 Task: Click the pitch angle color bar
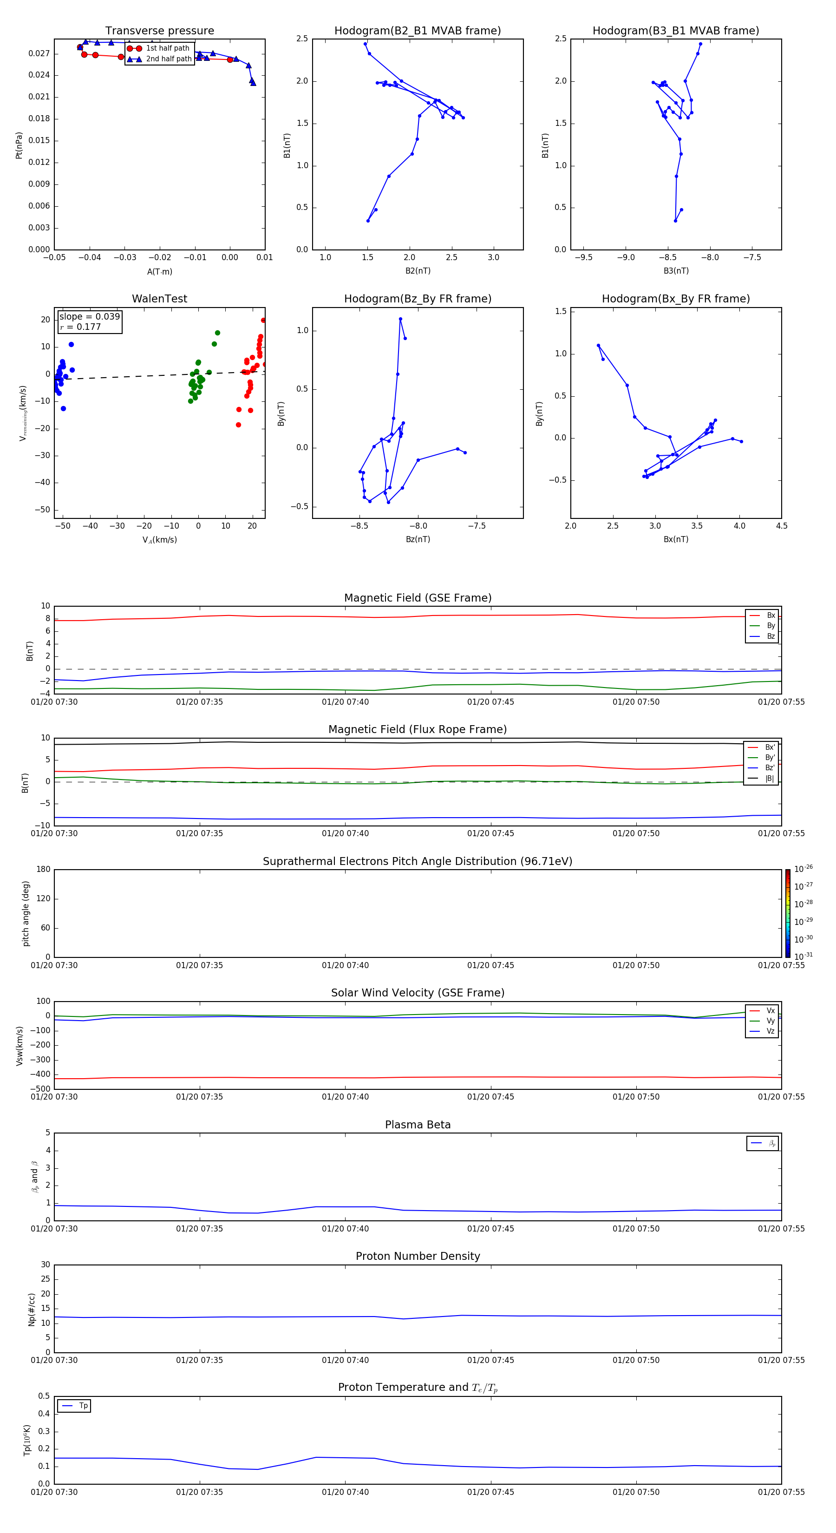coord(787,913)
